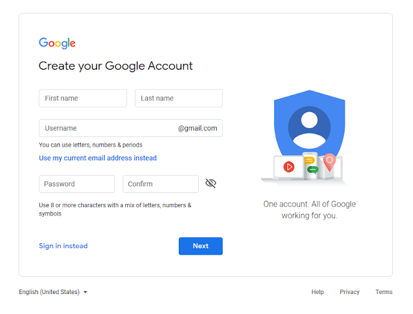Viewport: 413px width, 314px height.
Task: Click the red map pin icon
Action: coord(329,162)
